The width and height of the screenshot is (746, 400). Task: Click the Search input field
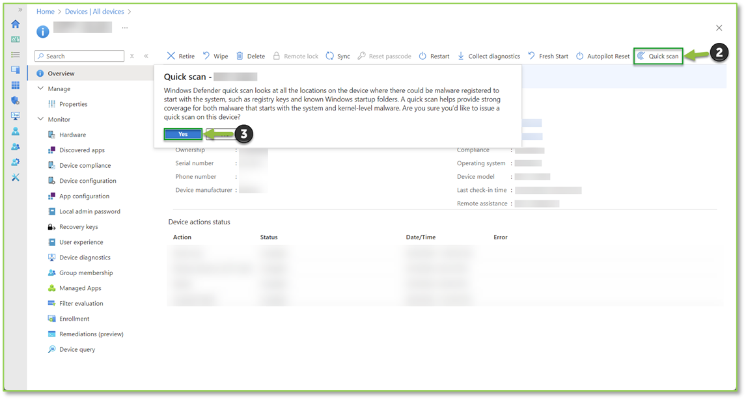click(x=79, y=56)
